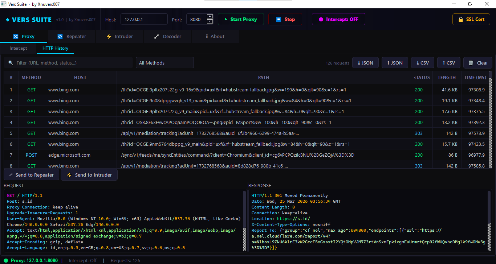Open the About info icon
Screen dimensions: 496x264
(207, 36)
